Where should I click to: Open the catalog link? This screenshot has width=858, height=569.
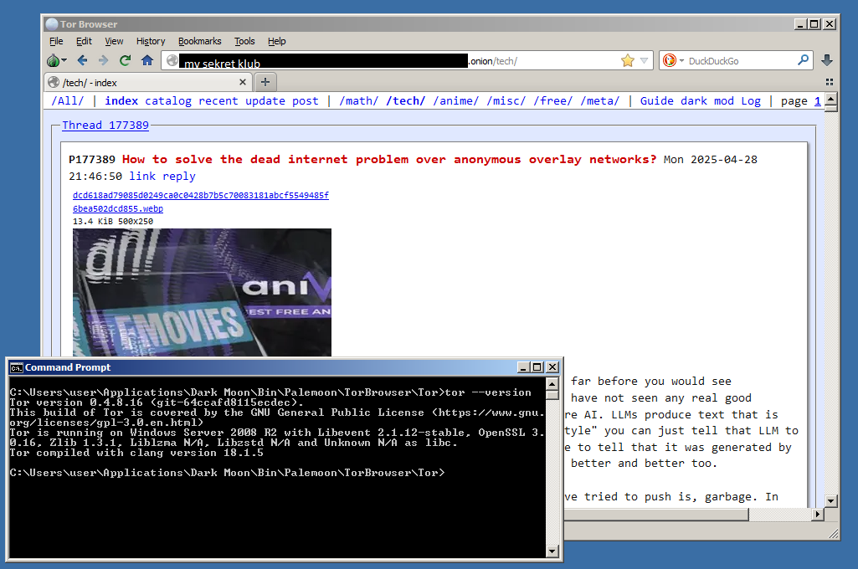tap(168, 100)
